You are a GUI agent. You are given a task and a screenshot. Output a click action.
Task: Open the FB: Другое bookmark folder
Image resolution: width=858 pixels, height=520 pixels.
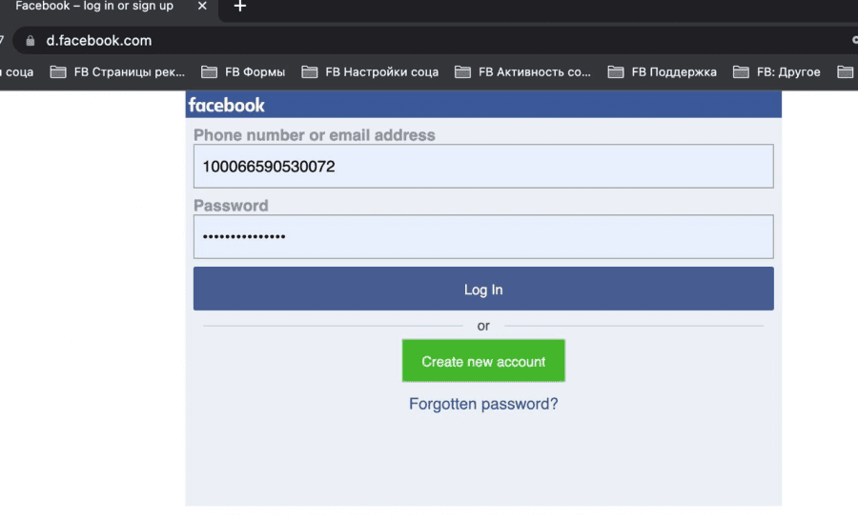coord(776,71)
